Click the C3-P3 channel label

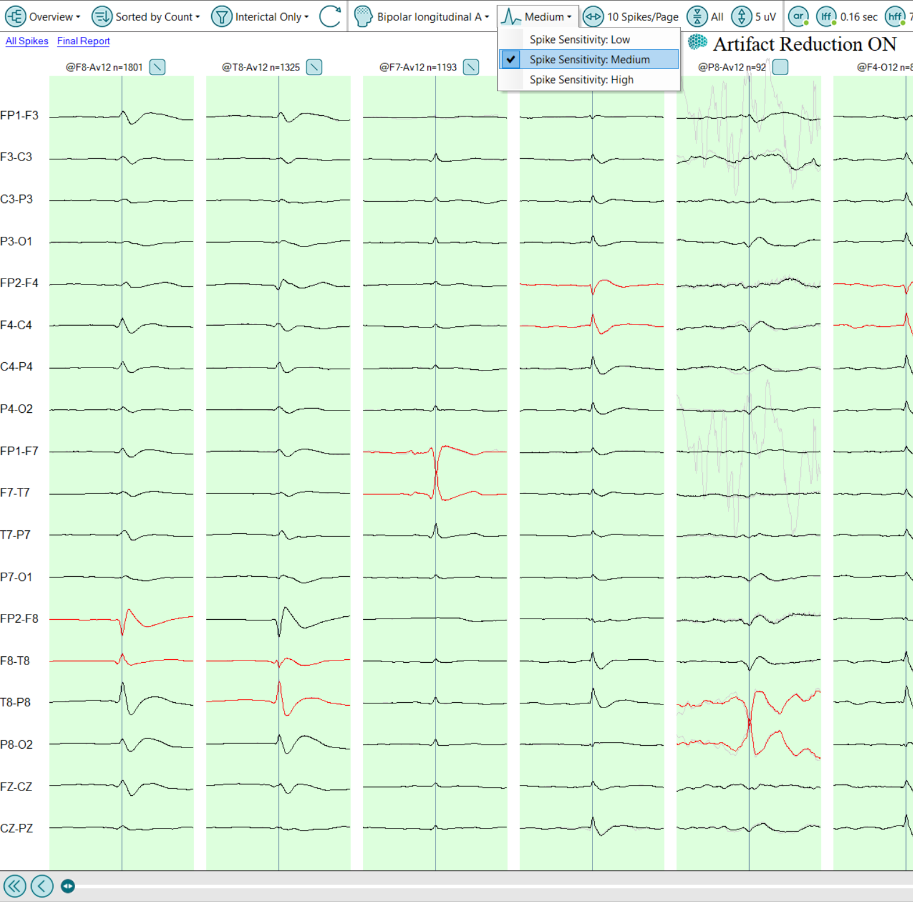pos(17,199)
